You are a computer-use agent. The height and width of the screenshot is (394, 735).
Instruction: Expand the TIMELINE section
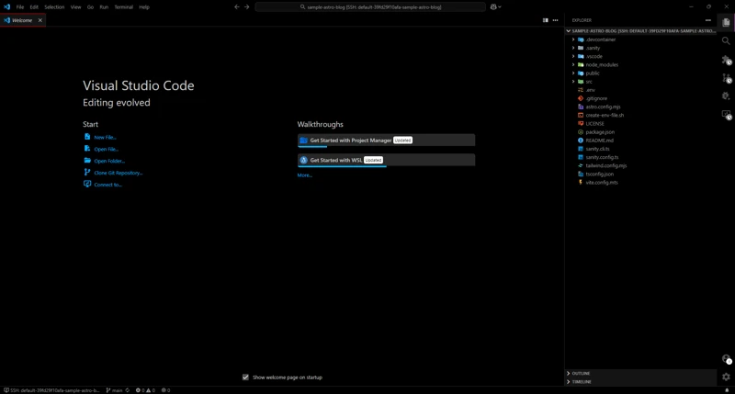pos(582,382)
